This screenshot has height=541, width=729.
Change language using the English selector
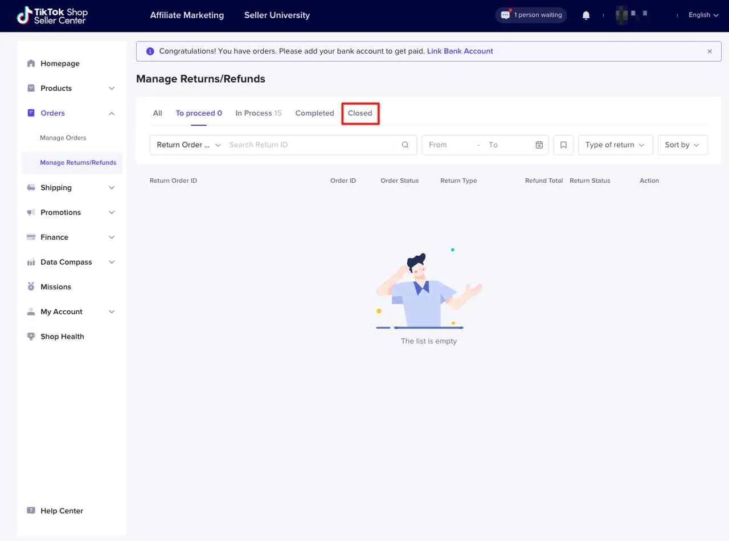point(703,15)
